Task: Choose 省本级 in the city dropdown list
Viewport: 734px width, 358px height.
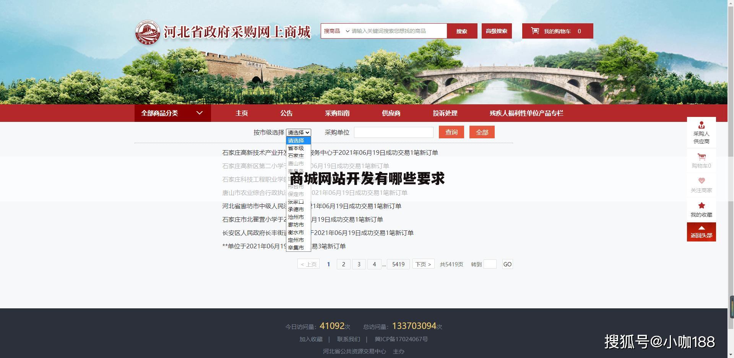Action: [x=298, y=148]
